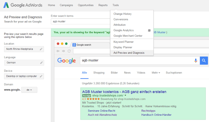Open the Reports tab
Screen dimensions: 209x122
[103, 5]
